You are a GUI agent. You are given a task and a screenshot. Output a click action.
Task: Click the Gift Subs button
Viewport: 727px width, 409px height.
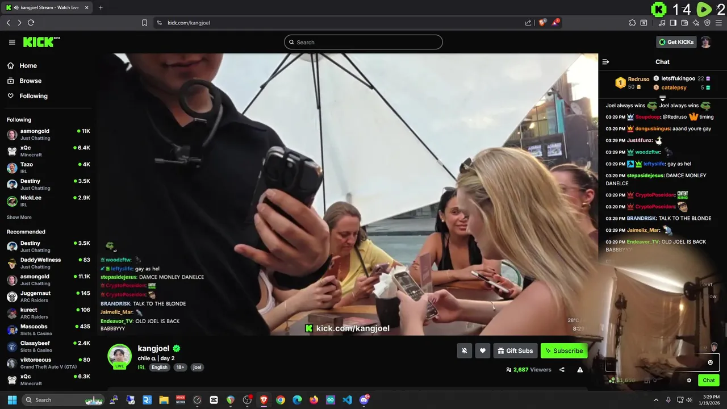[515, 351]
